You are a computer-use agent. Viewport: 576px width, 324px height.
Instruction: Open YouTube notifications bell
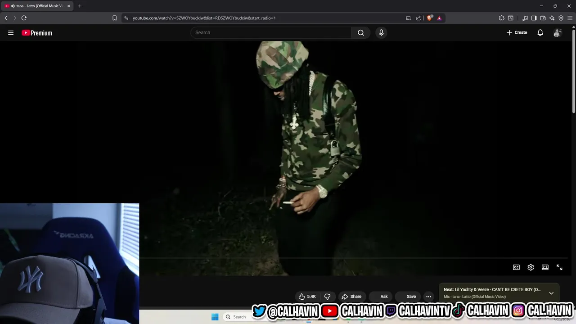point(540,32)
